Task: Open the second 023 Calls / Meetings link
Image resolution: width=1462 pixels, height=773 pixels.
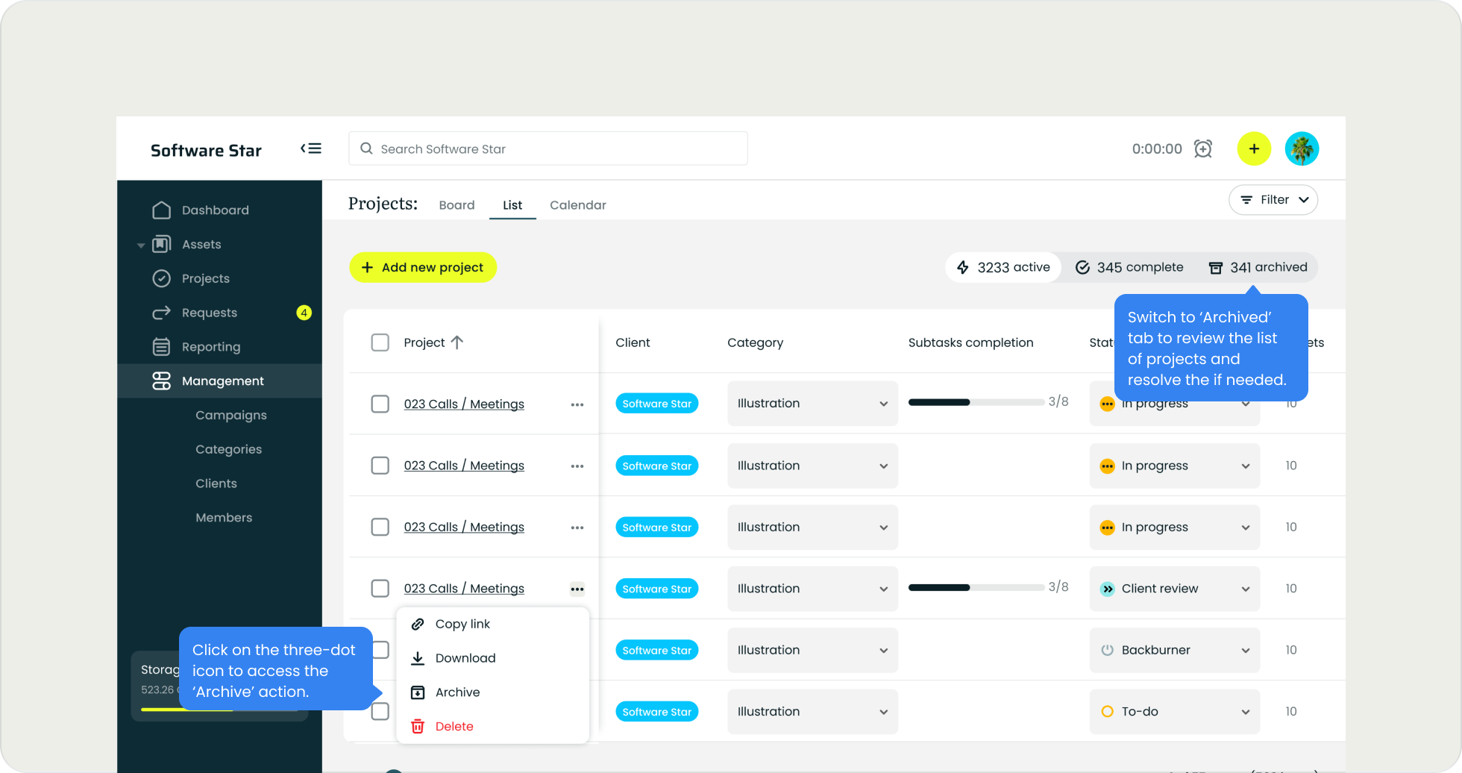Action: [464, 466]
